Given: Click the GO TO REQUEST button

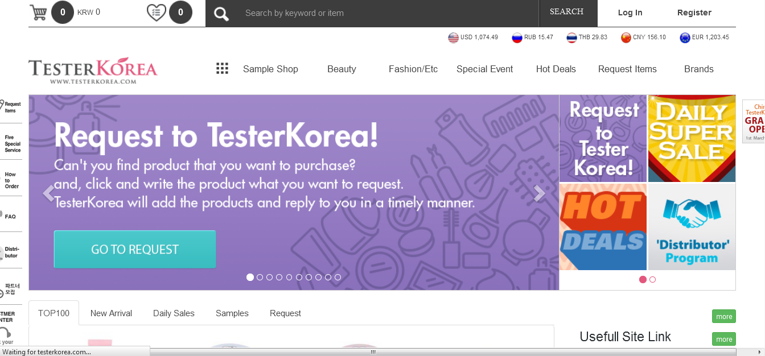Looking at the screenshot, I should click(x=134, y=249).
